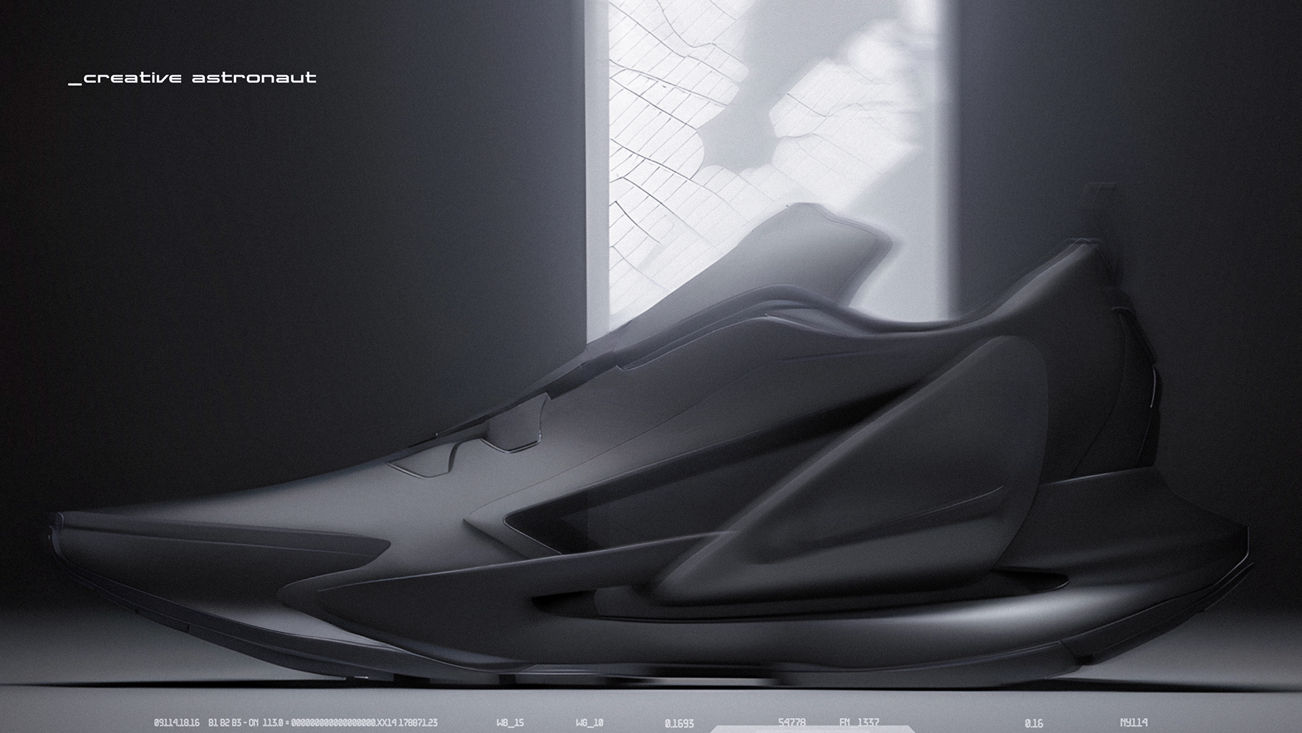Screen dimensions: 1302x733
Task: Click the B1 B2 B3 label
Action: coord(224,723)
